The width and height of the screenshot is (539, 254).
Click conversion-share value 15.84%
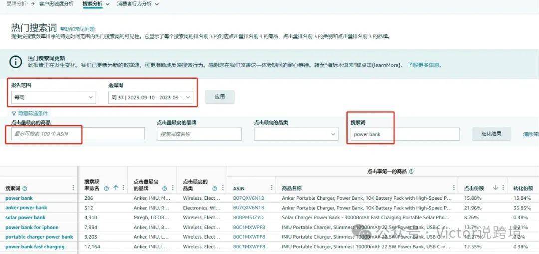pos(522,198)
